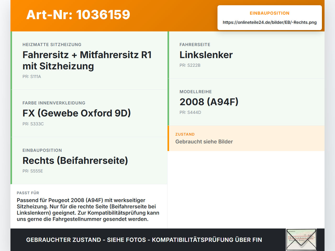Click the PASST FÜR label
The width and height of the screenshot is (335, 251).
pos(28,193)
